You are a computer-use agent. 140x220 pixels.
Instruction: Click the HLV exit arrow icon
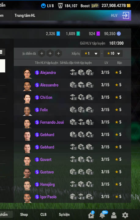coord(126,16)
